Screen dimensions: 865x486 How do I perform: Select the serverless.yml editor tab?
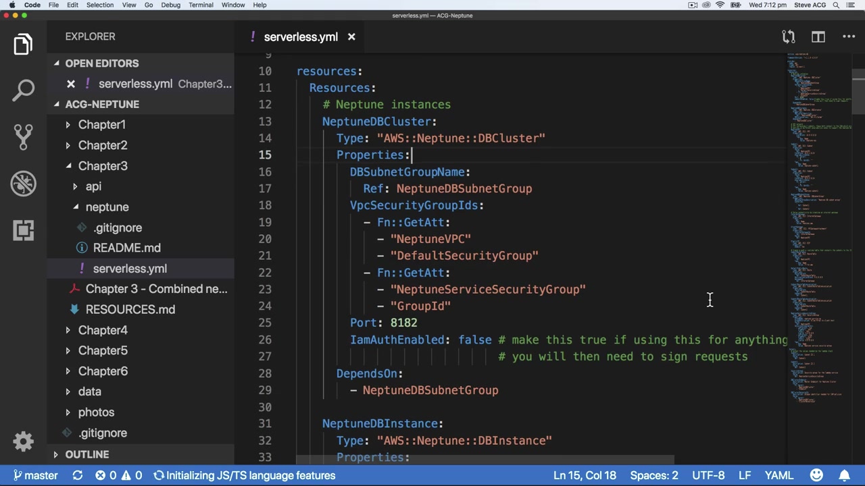pos(300,37)
